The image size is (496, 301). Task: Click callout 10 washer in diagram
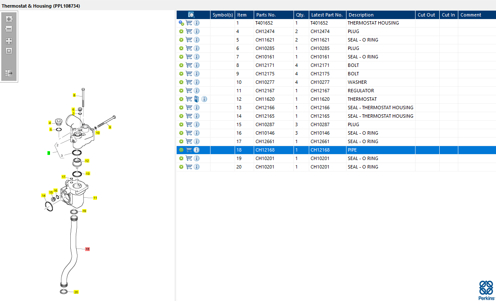[98, 133]
